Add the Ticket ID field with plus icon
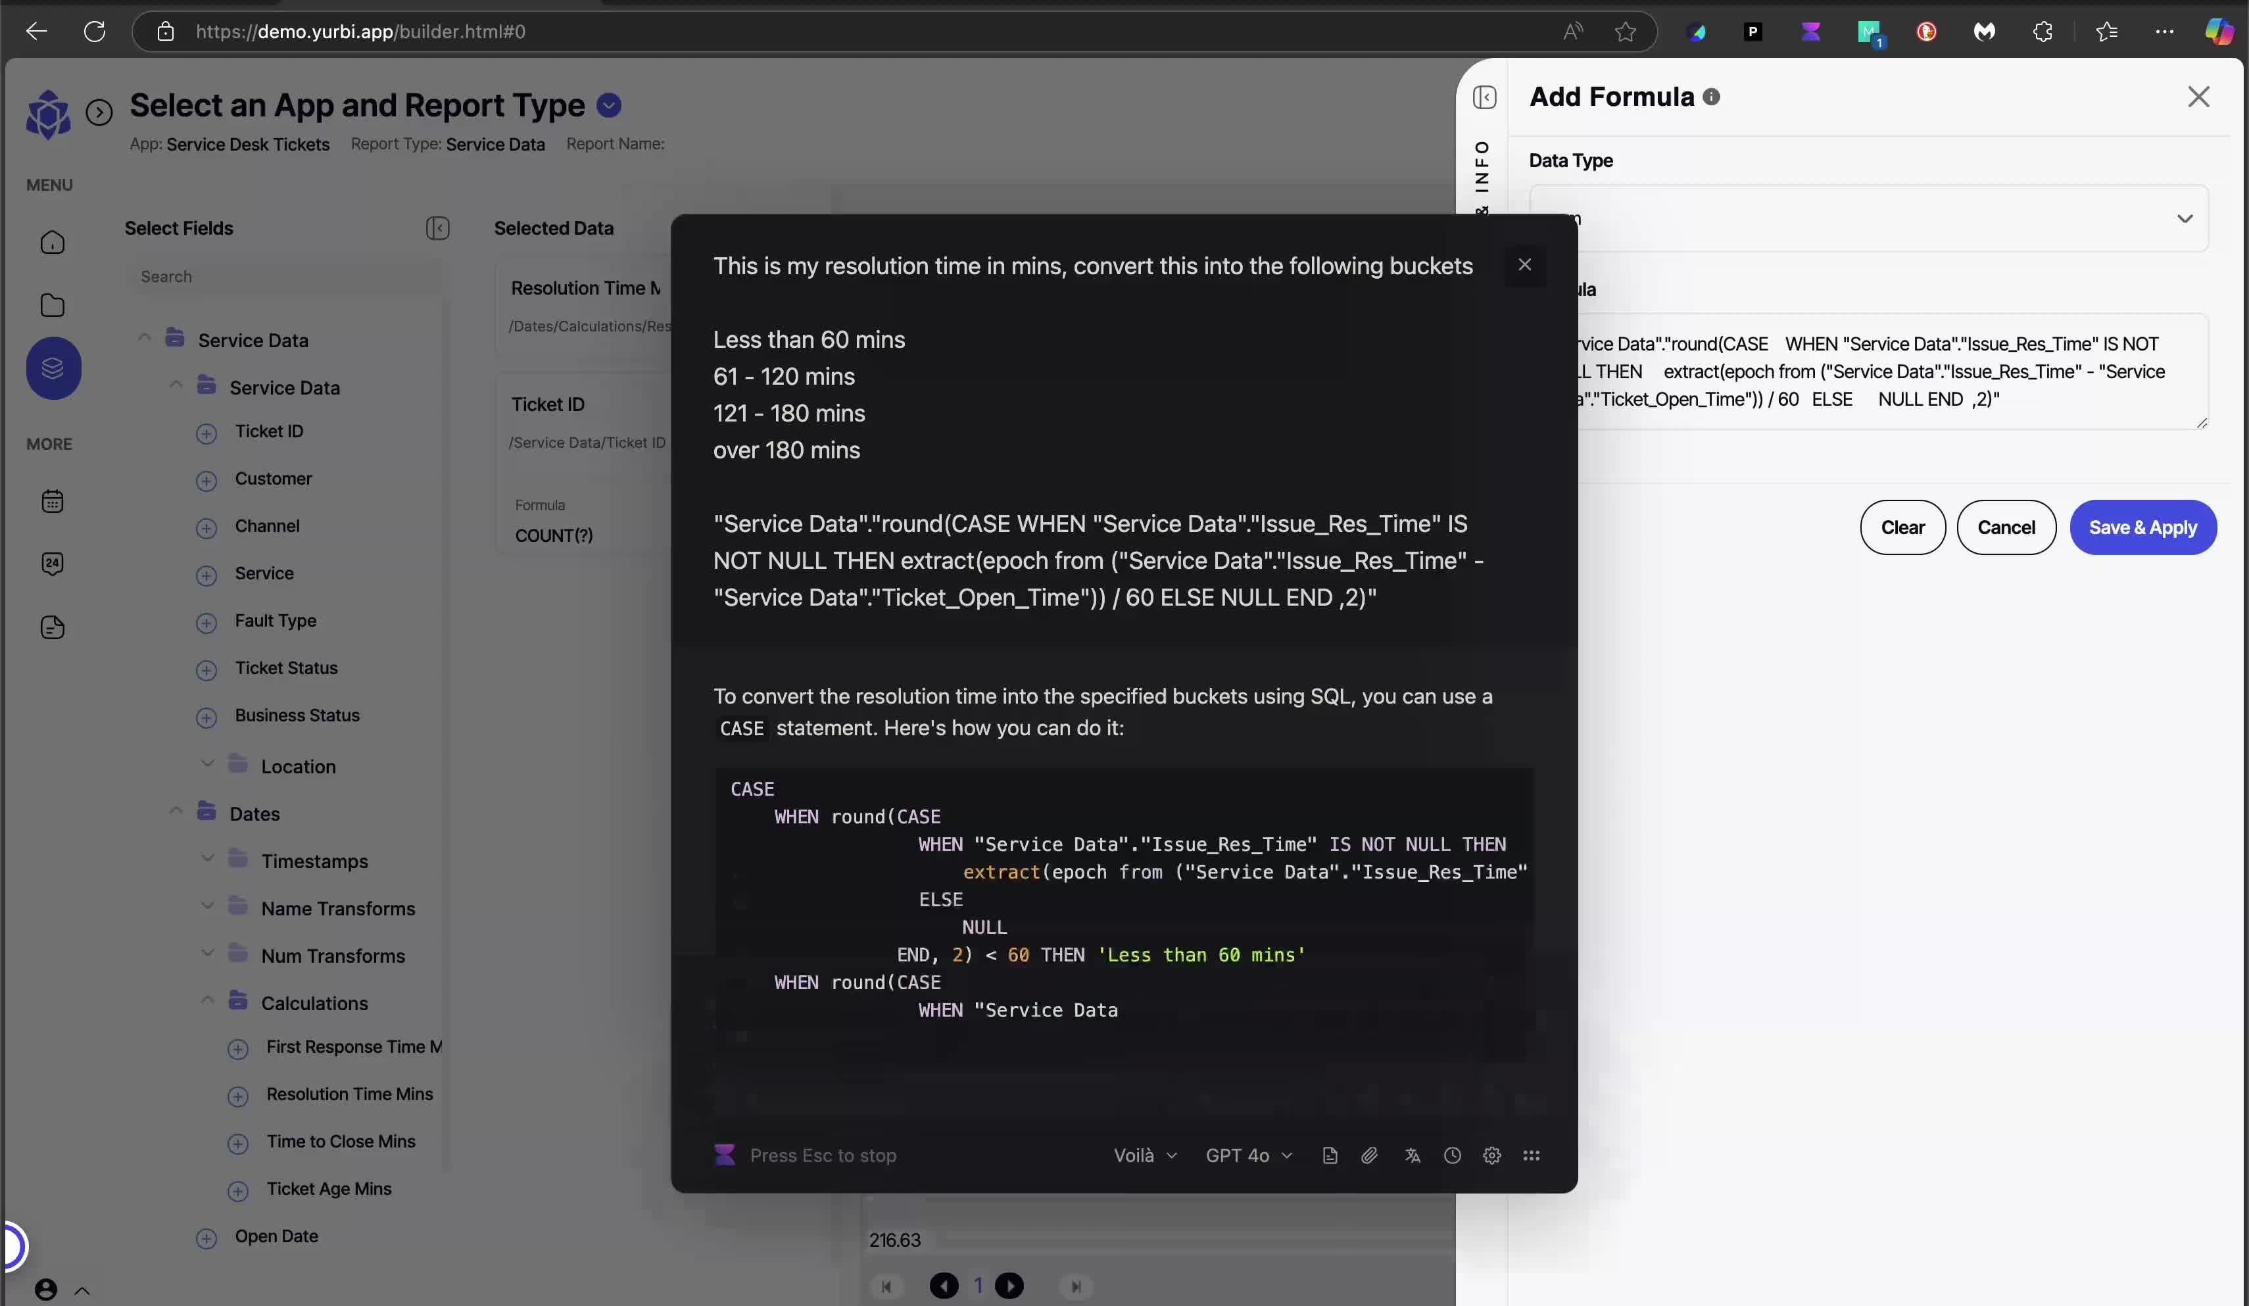2249x1306 pixels. (206, 433)
